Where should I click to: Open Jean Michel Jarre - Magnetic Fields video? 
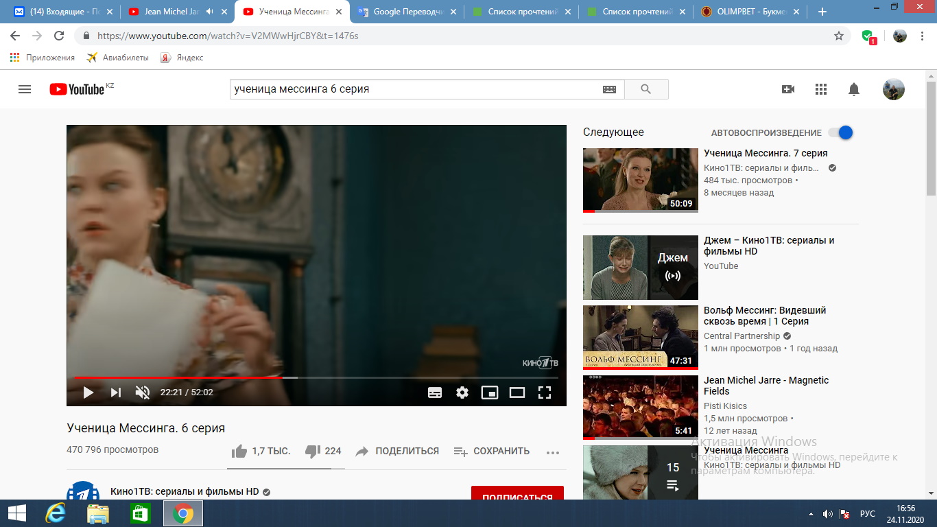[x=641, y=407]
